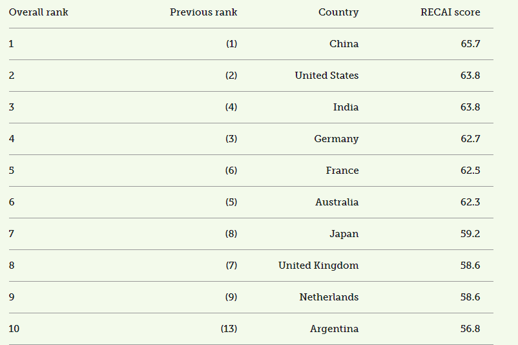
Task: Click the Country column header
Action: point(338,12)
